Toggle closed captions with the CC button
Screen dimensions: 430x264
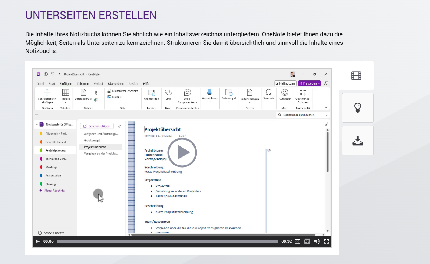pyautogui.click(x=298, y=241)
